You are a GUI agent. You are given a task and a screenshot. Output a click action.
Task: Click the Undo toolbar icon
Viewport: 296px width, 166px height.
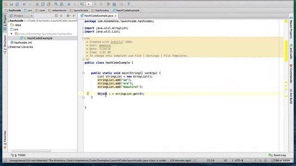(25, 4)
